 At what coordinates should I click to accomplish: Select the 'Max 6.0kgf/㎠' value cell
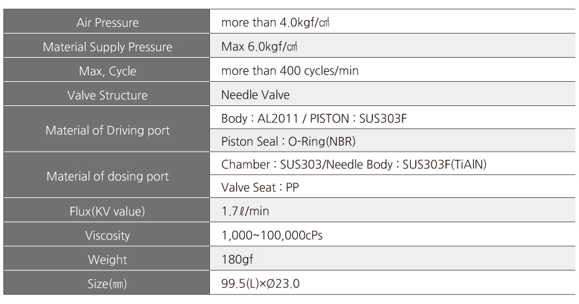click(392, 46)
